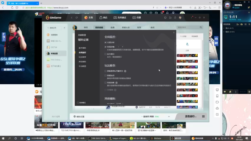
Task: Click the League of Legends logo icon
Action: pos(75,28)
